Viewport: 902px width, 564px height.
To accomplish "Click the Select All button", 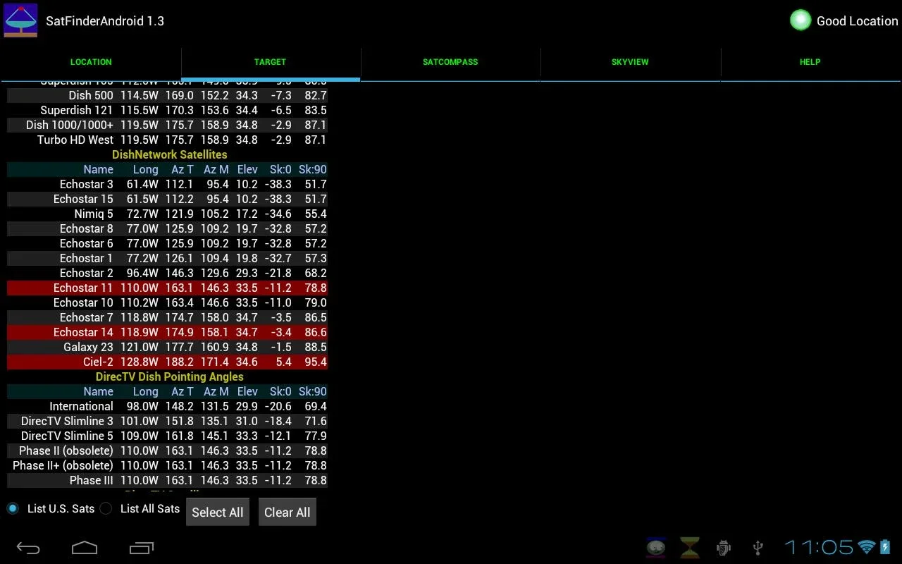I will pyautogui.click(x=218, y=513).
